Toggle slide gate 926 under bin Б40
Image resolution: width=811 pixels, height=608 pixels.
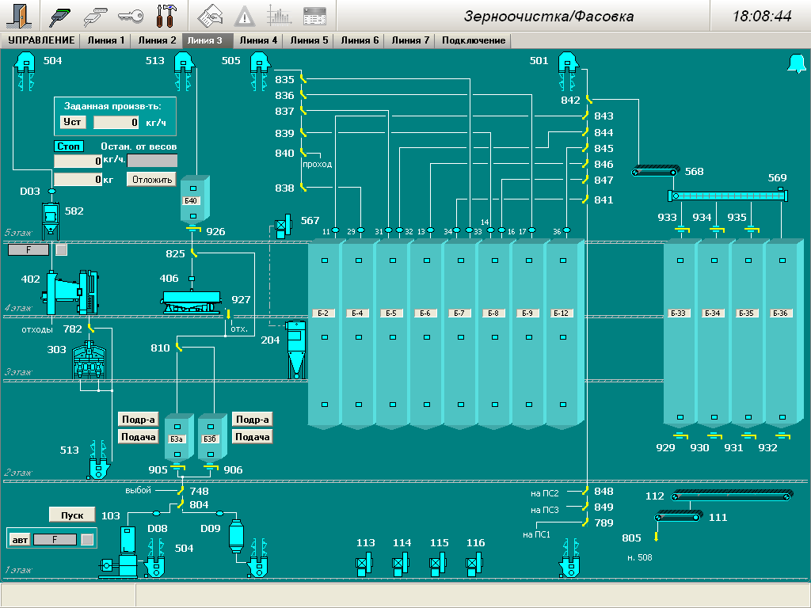click(x=192, y=230)
